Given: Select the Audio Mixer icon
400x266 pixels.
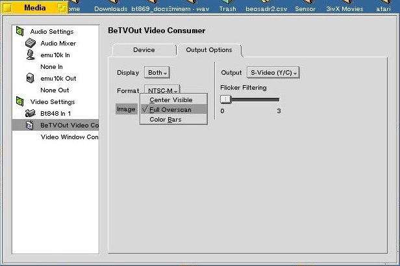Looking at the screenshot, I should click(30, 43).
